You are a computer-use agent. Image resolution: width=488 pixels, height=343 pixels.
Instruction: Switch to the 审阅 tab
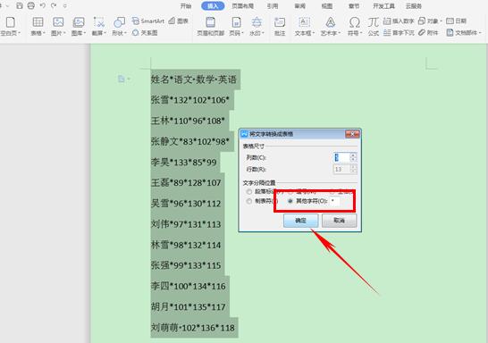click(300, 6)
